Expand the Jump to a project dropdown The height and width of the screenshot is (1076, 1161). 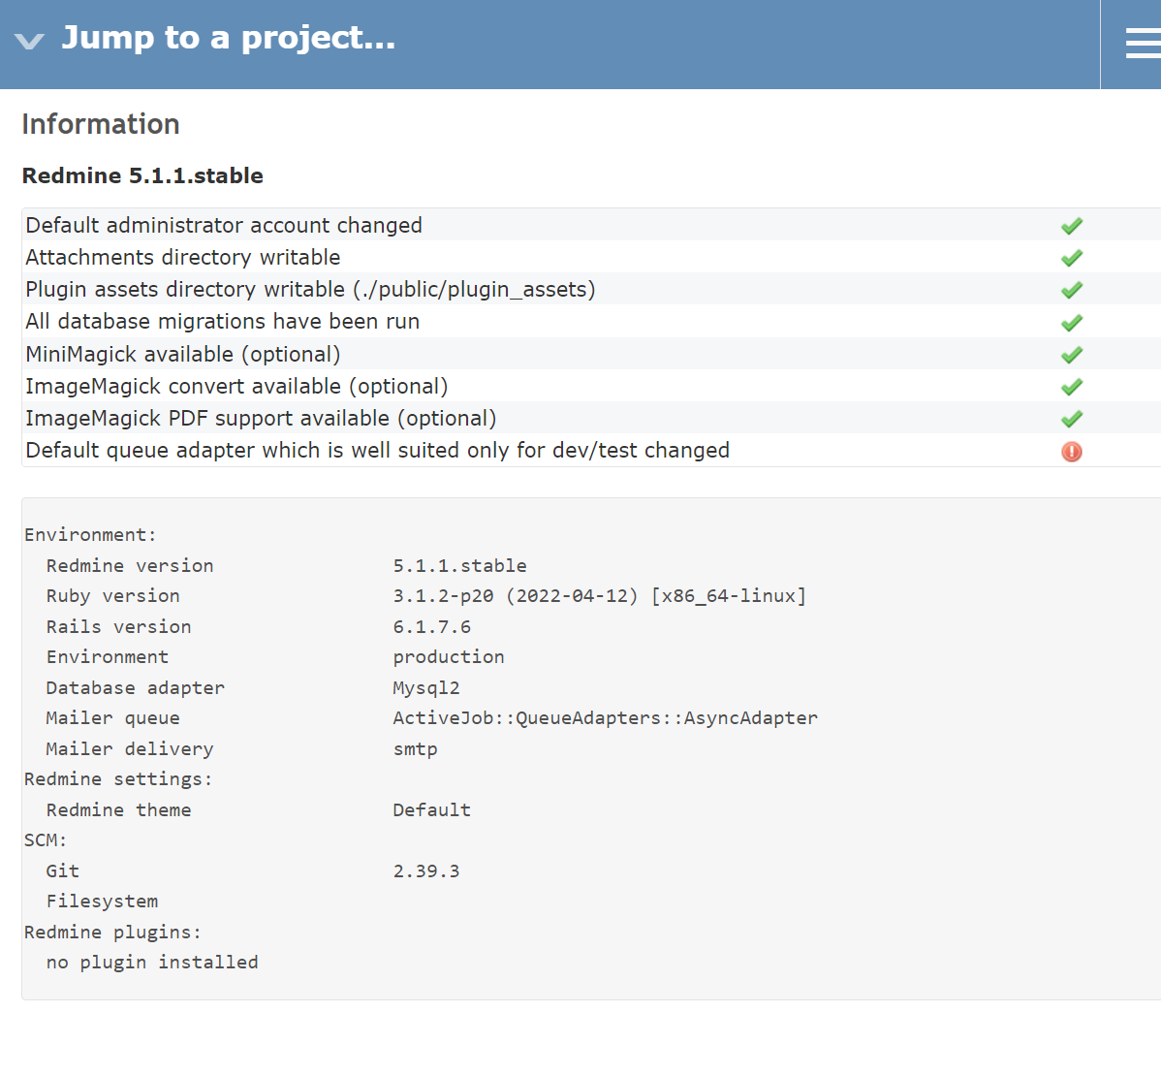pyautogui.click(x=228, y=38)
